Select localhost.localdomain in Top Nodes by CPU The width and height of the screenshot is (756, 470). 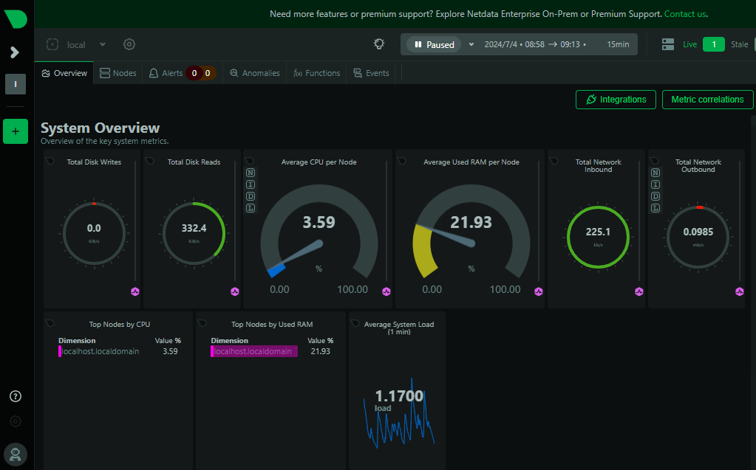(101, 351)
